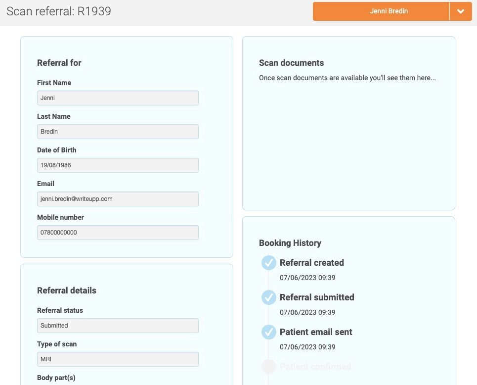Click the timestamp under Referral created

point(307,278)
